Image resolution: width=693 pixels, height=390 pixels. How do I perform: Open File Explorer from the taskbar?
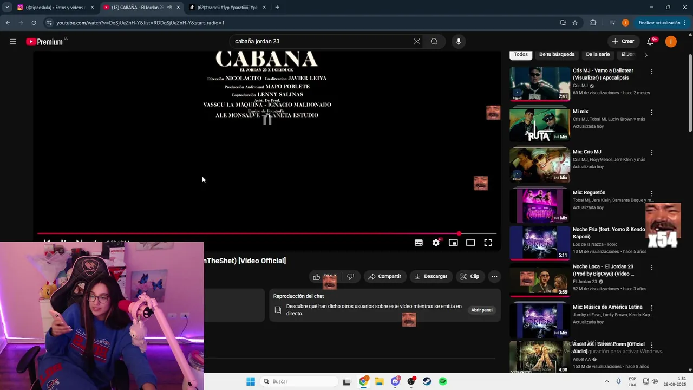(379, 381)
